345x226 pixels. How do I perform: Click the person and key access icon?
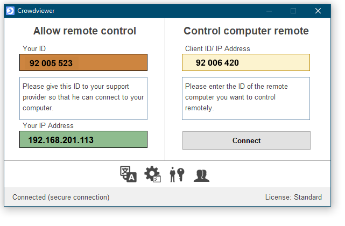(x=177, y=174)
